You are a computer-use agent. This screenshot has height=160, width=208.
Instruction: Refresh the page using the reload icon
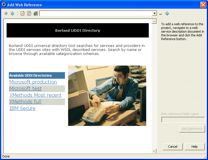click(29, 13)
